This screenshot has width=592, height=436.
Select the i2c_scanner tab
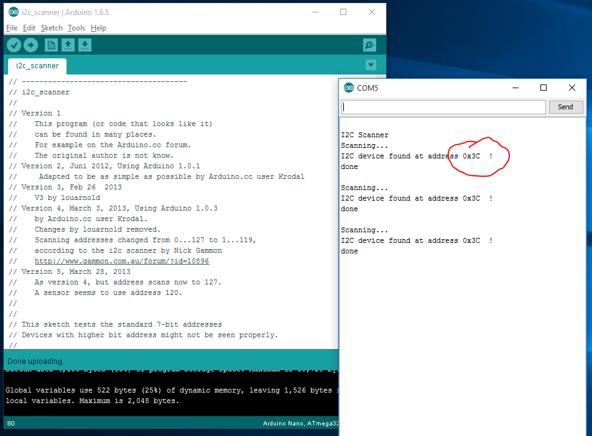[37, 66]
